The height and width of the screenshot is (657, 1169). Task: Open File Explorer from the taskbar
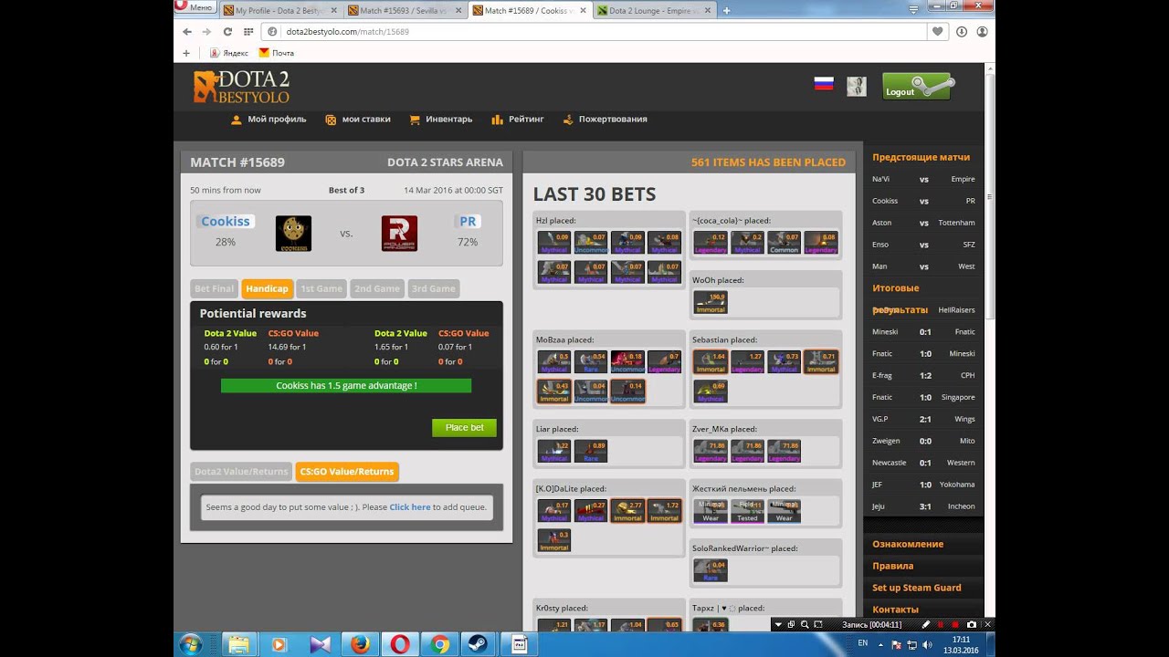tap(238, 644)
